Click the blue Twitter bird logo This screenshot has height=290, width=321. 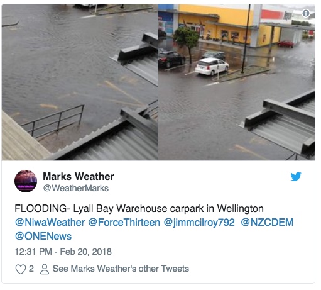[x=296, y=176]
